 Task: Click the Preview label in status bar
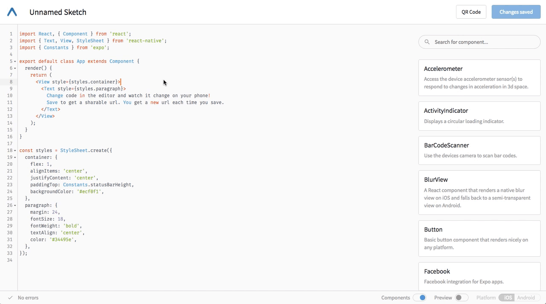click(443, 298)
